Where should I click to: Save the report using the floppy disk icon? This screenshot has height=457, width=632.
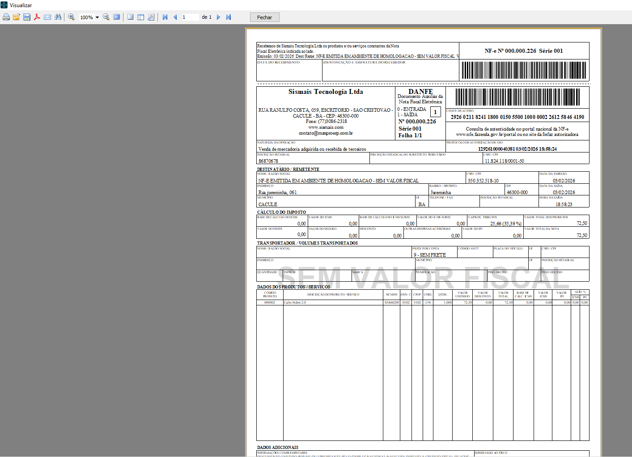click(x=27, y=17)
